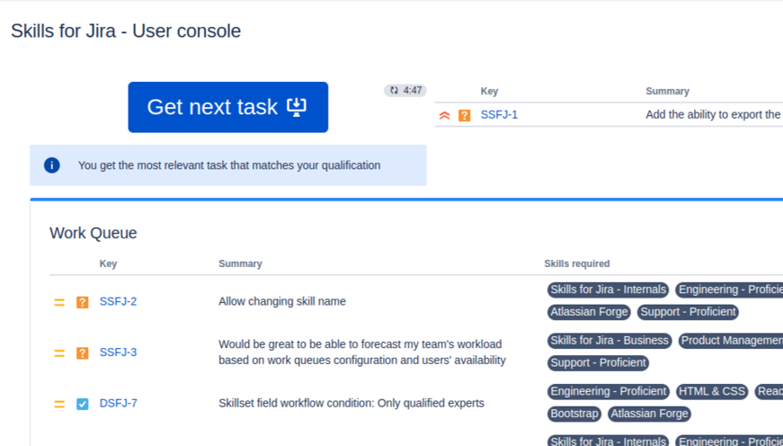Click the Support - Proficient tag on SSFJ-2 row
783x446 pixels.
[688, 312]
